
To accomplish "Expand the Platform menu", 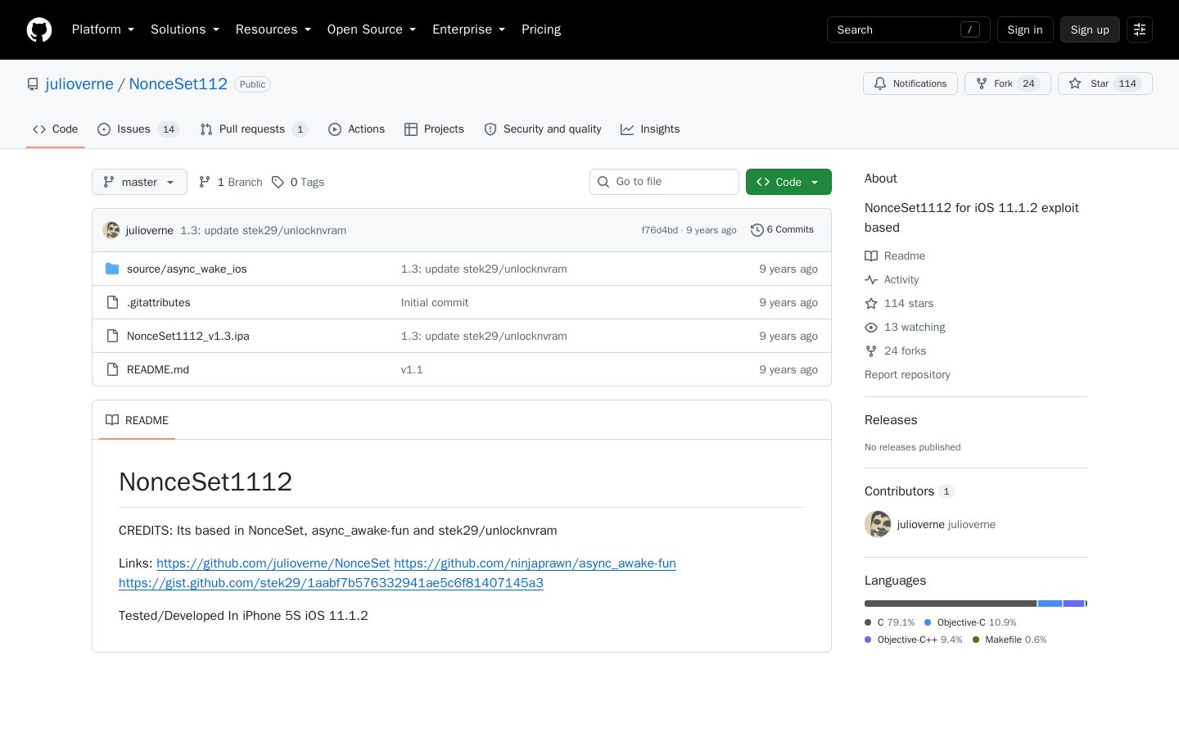I will [x=103, y=29].
